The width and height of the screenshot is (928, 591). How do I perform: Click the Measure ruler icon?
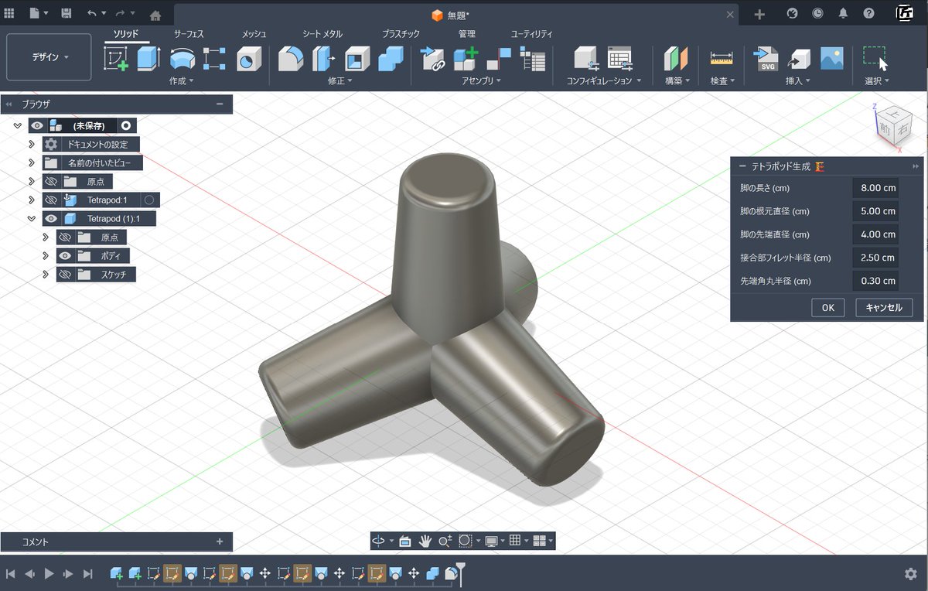[x=722, y=59]
